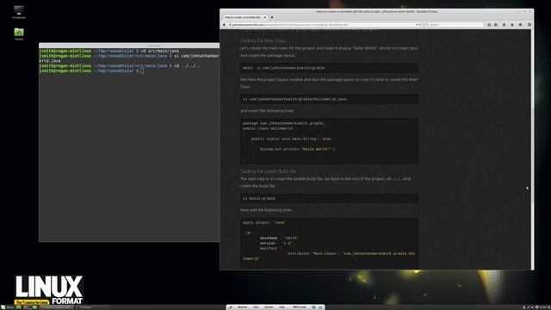Open the VM toolbar Machine menu
551x310 pixels.
243,307
